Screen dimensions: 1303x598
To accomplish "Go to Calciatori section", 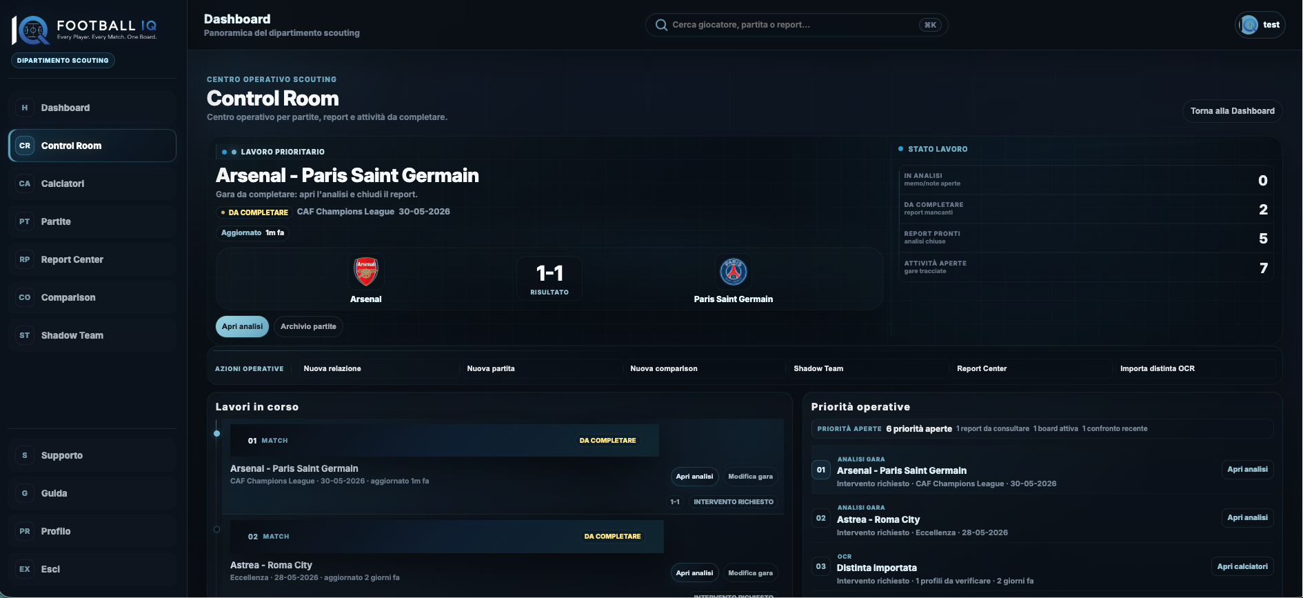I will (92, 183).
